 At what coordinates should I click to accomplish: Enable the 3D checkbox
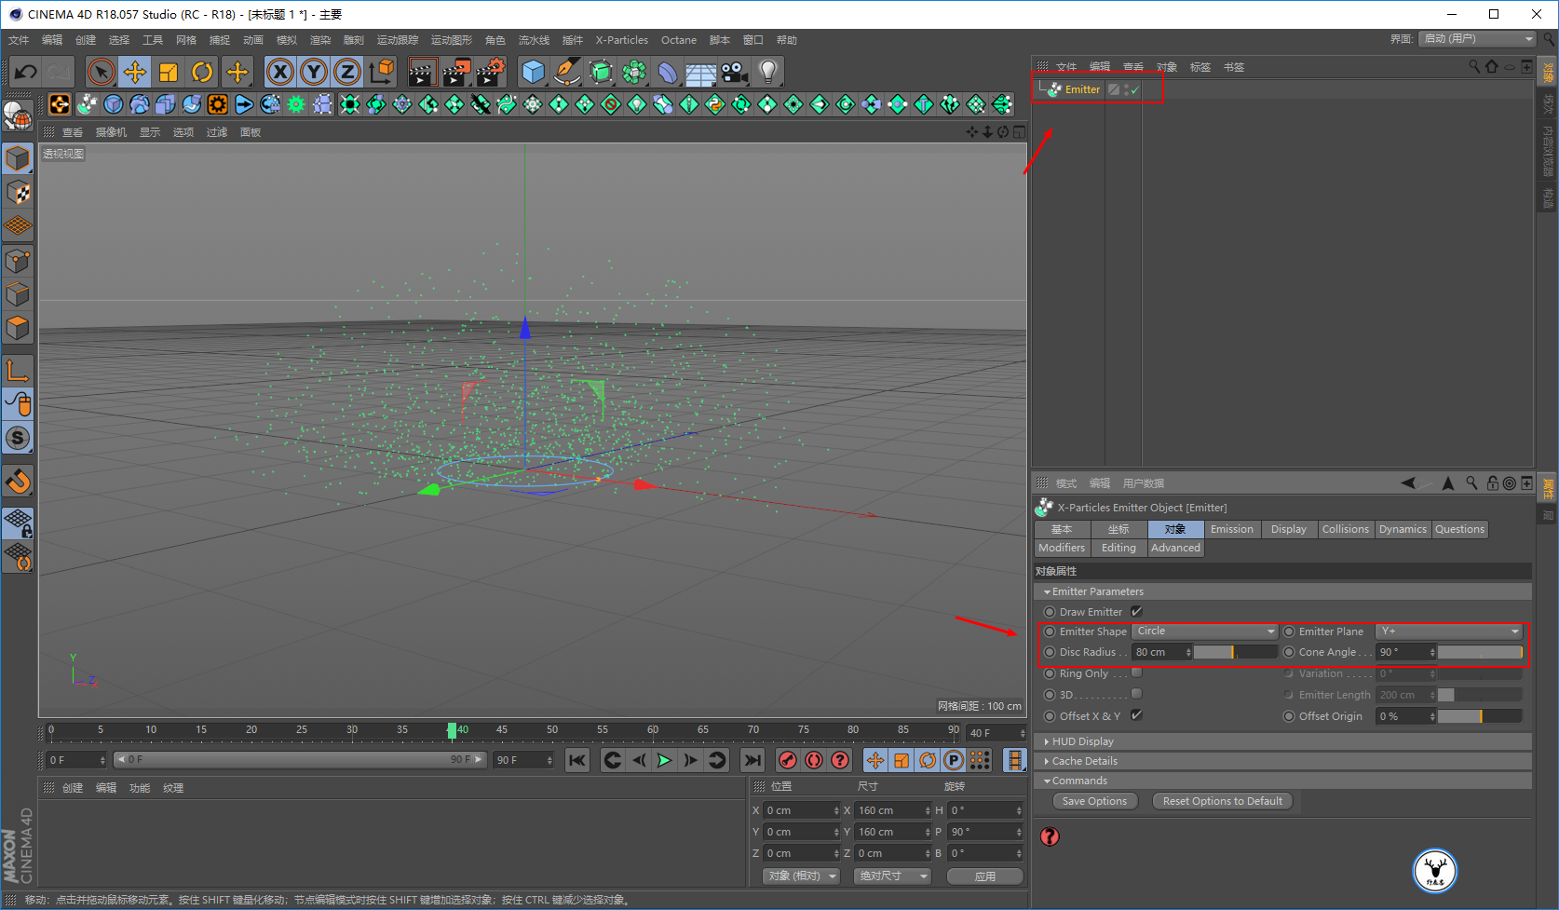1136,694
